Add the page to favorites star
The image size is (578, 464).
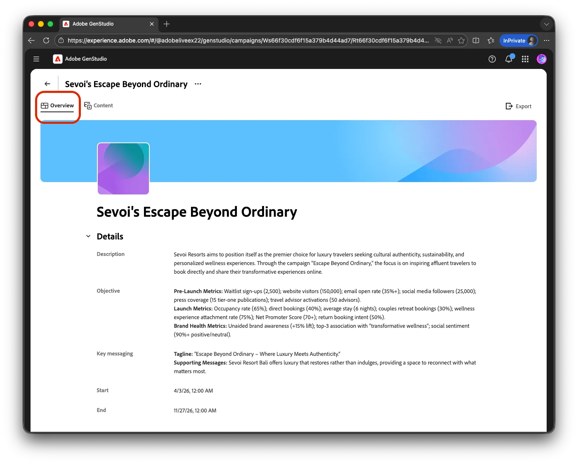(461, 40)
